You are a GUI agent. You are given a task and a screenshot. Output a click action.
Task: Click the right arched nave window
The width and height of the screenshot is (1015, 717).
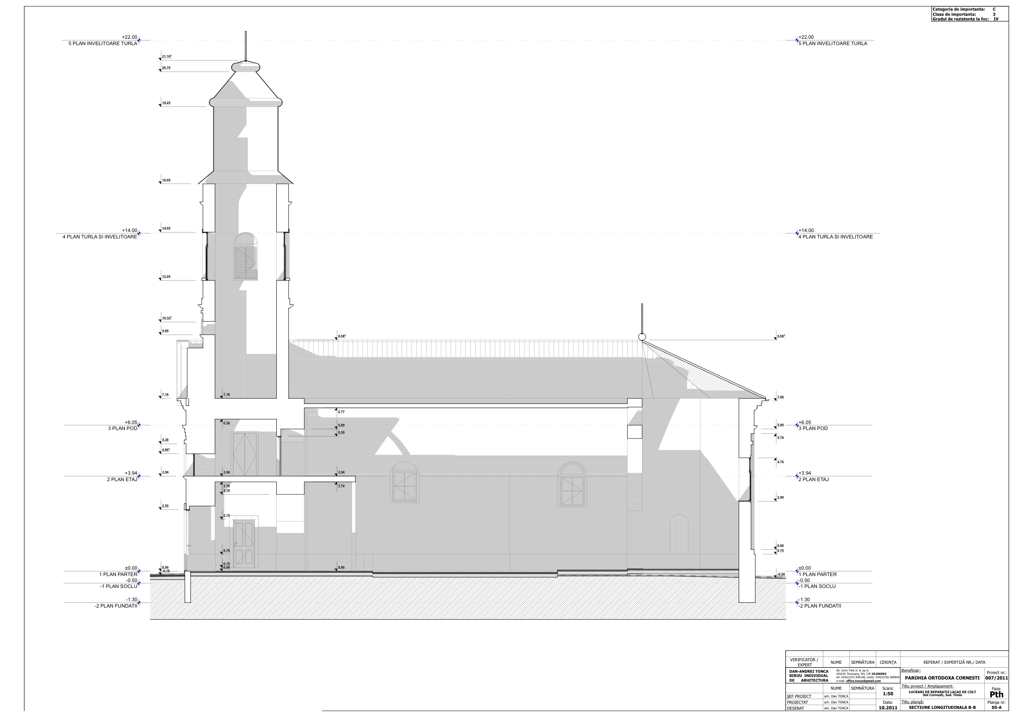pyautogui.click(x=572, y=485)
